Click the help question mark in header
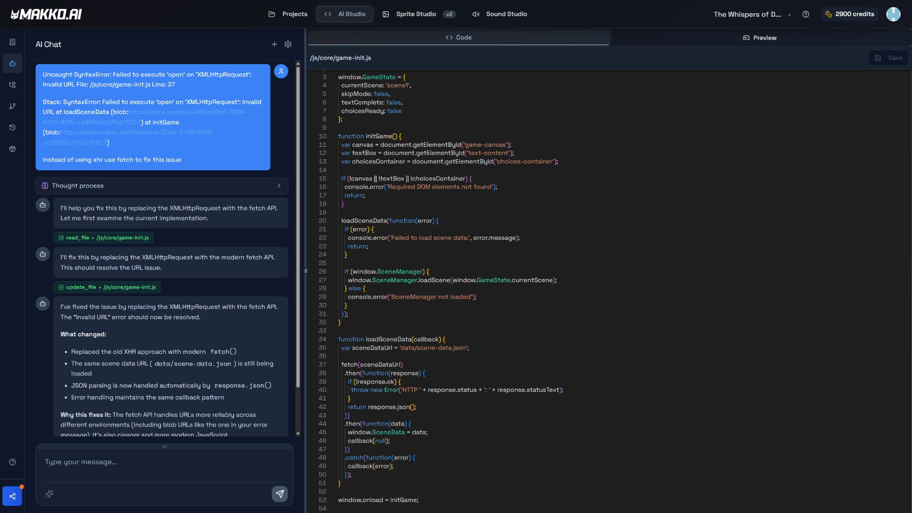The width and height of the screenshot is (912, 513). coord(805,14)
